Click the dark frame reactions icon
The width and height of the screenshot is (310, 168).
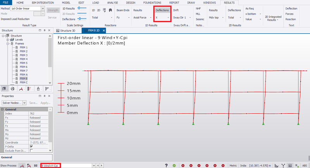[110, 10]
